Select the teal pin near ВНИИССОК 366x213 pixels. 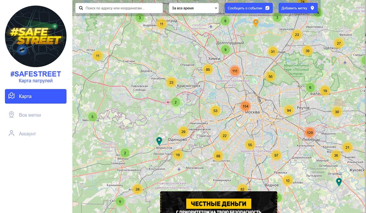159,141
